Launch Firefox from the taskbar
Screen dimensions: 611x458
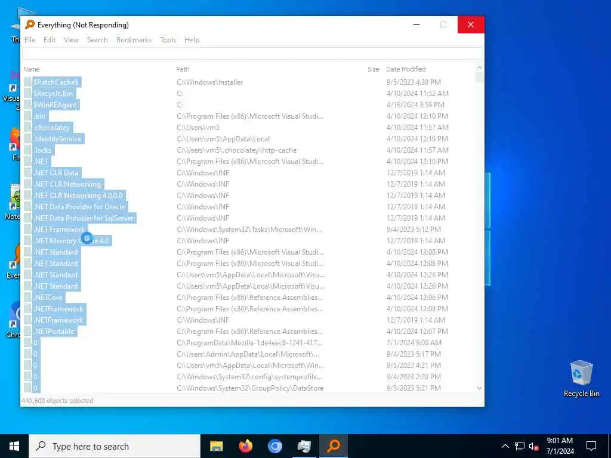(245, 446)
